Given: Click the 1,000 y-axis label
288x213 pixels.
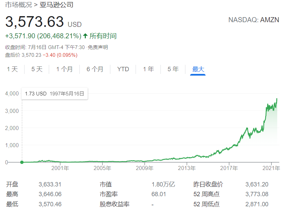Looking at the screenshot, I should pyautogui.click(x=12, y=145).
